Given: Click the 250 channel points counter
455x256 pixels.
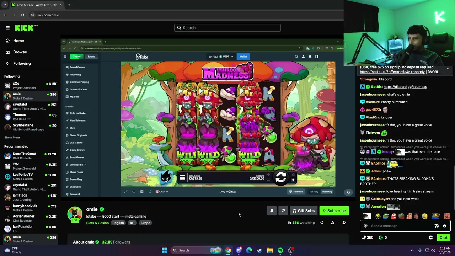Looking at the screenshot, I should tap(368, 238).
